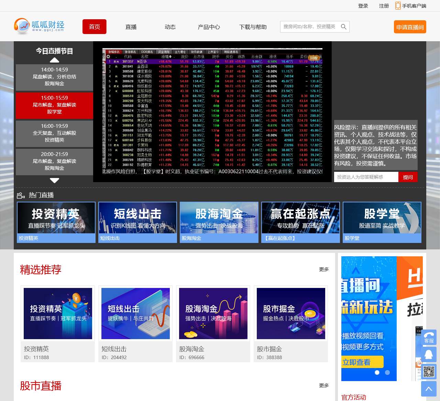Focus the 投资达人为您答疑解惑 question field
Screen dimensions: 440x401
[x=366, y=177]
